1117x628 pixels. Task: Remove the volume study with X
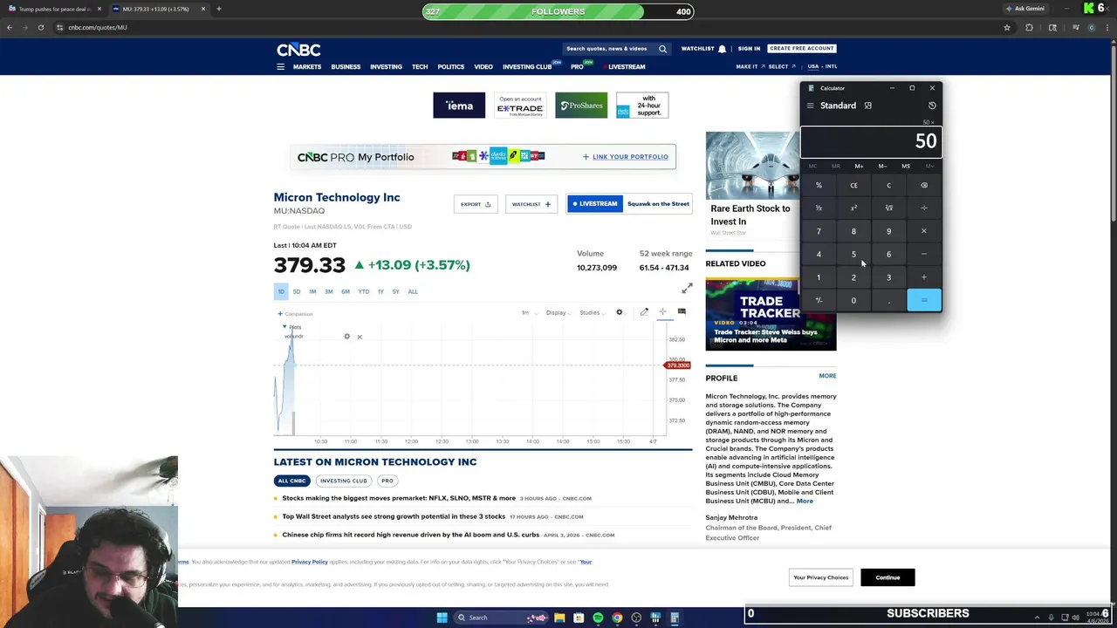(x=360, y=337)
